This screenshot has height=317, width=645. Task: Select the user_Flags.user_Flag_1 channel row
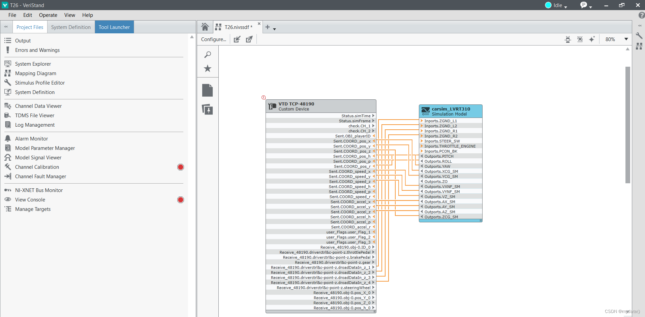tap(321, 232)
